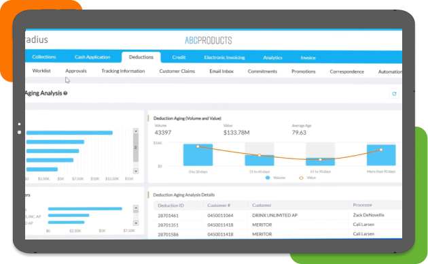This screenshot has height=264, width=428.
Task: Click customer number 0450011064
Action: tap(220, 216)
